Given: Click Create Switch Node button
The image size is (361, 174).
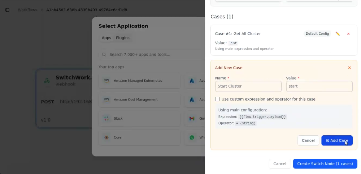Looking at the screenshot, I should coord(325,164).
